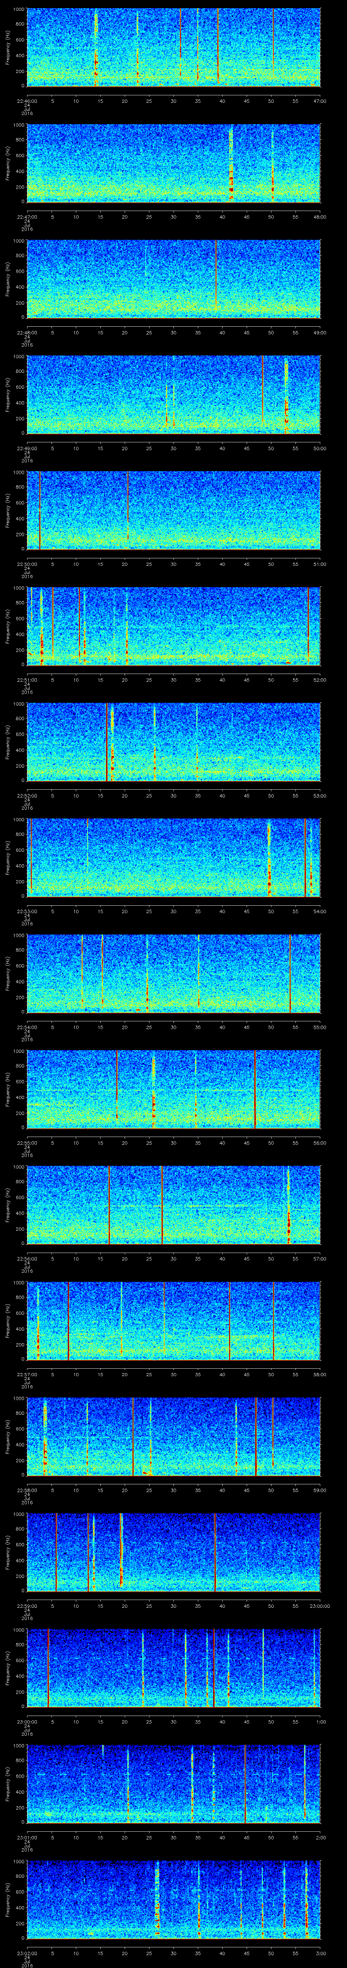Click the '22:59:00' start time label
This screenshot has height=1968, width=347.
pyautogui.click(x=27, y=1605)
